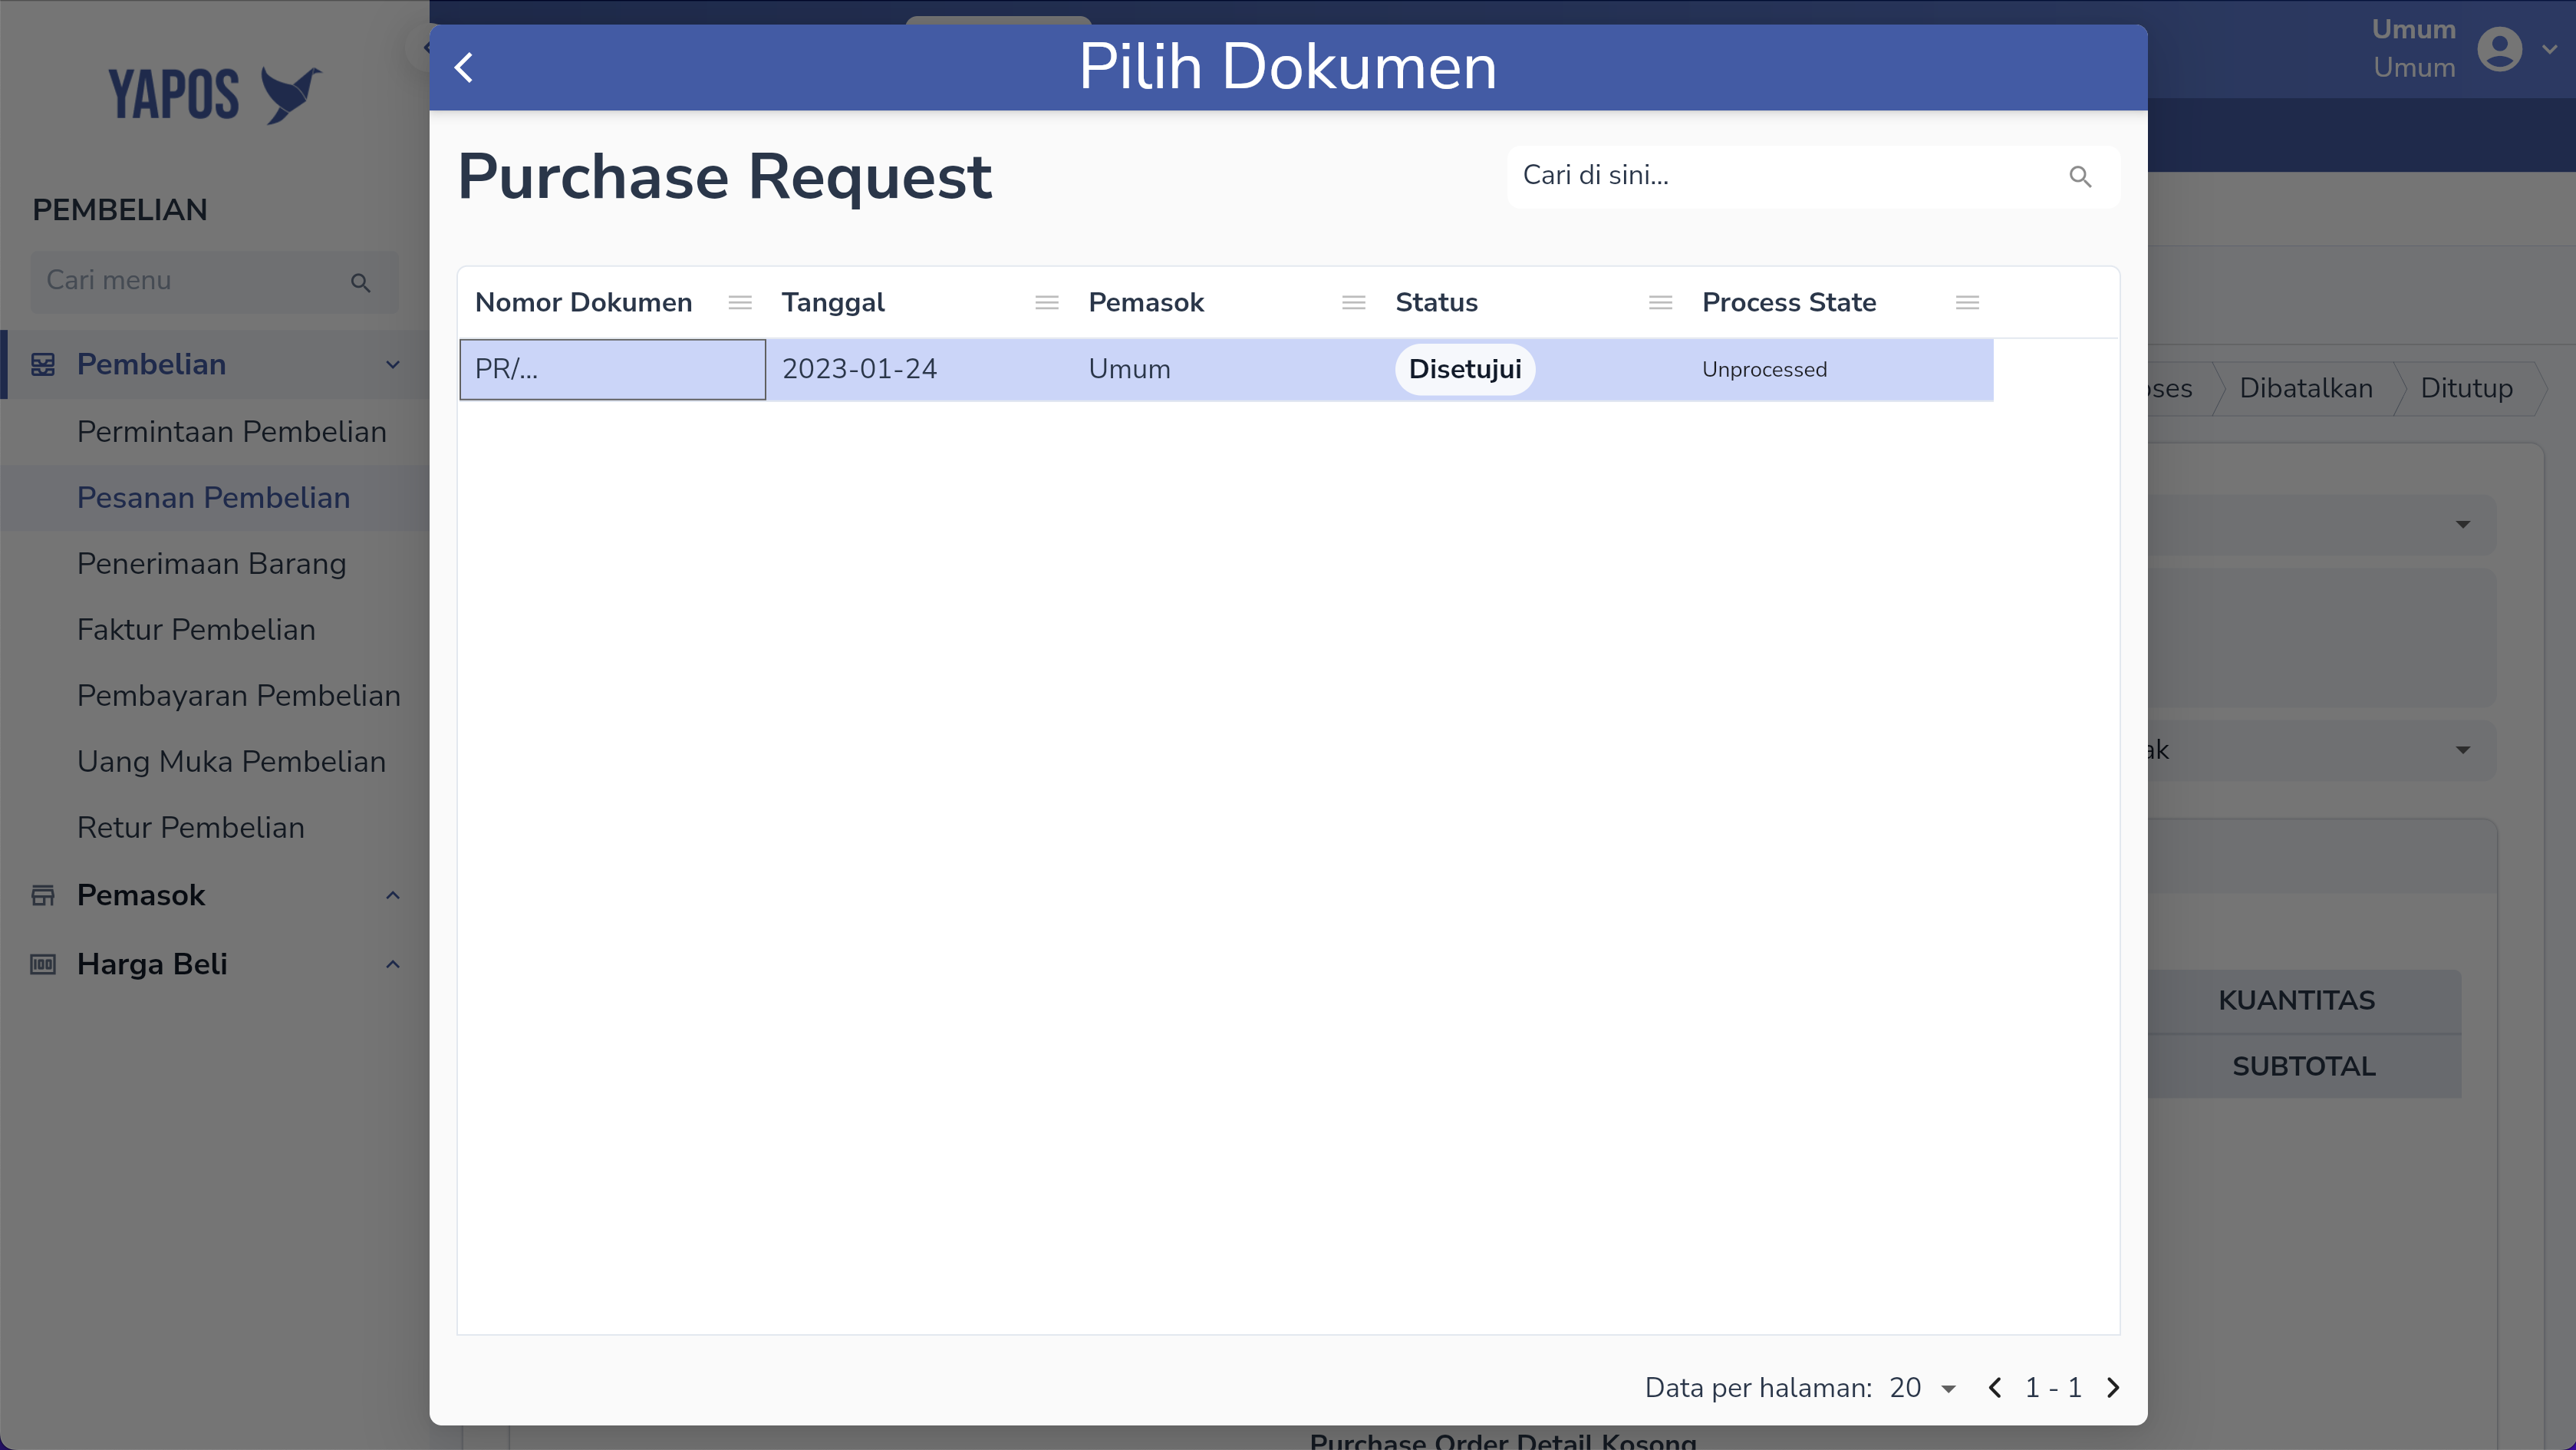Screen dimensions: 2576x1450
Task: Click the SUBTOTAL column header in background
Action: point(2304,1066)
